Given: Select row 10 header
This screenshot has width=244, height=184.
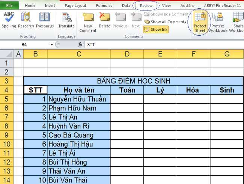Looking at the screenshot, I should (x=6, y=144).
